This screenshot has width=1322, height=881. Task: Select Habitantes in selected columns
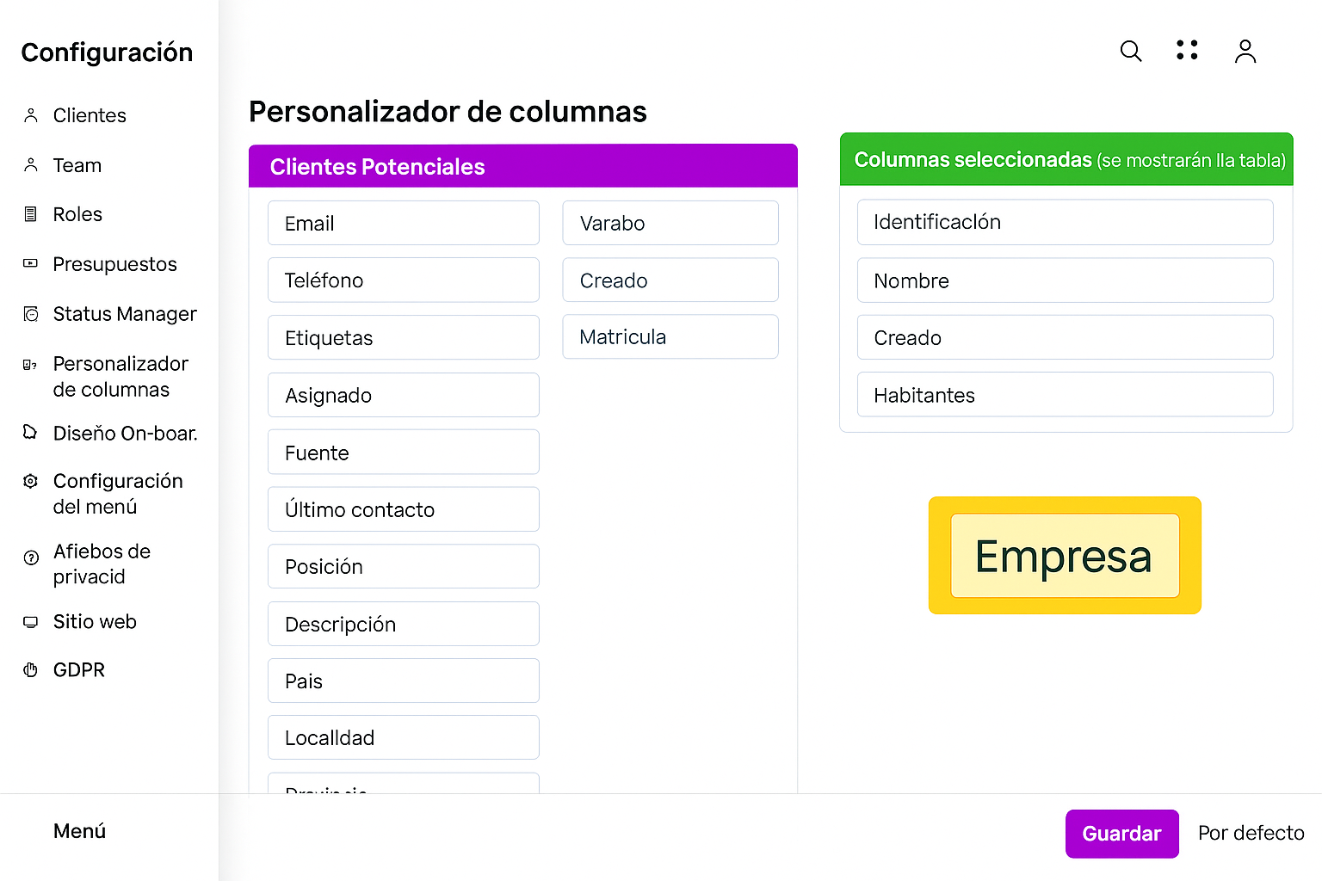click(x=1065, y=395)
